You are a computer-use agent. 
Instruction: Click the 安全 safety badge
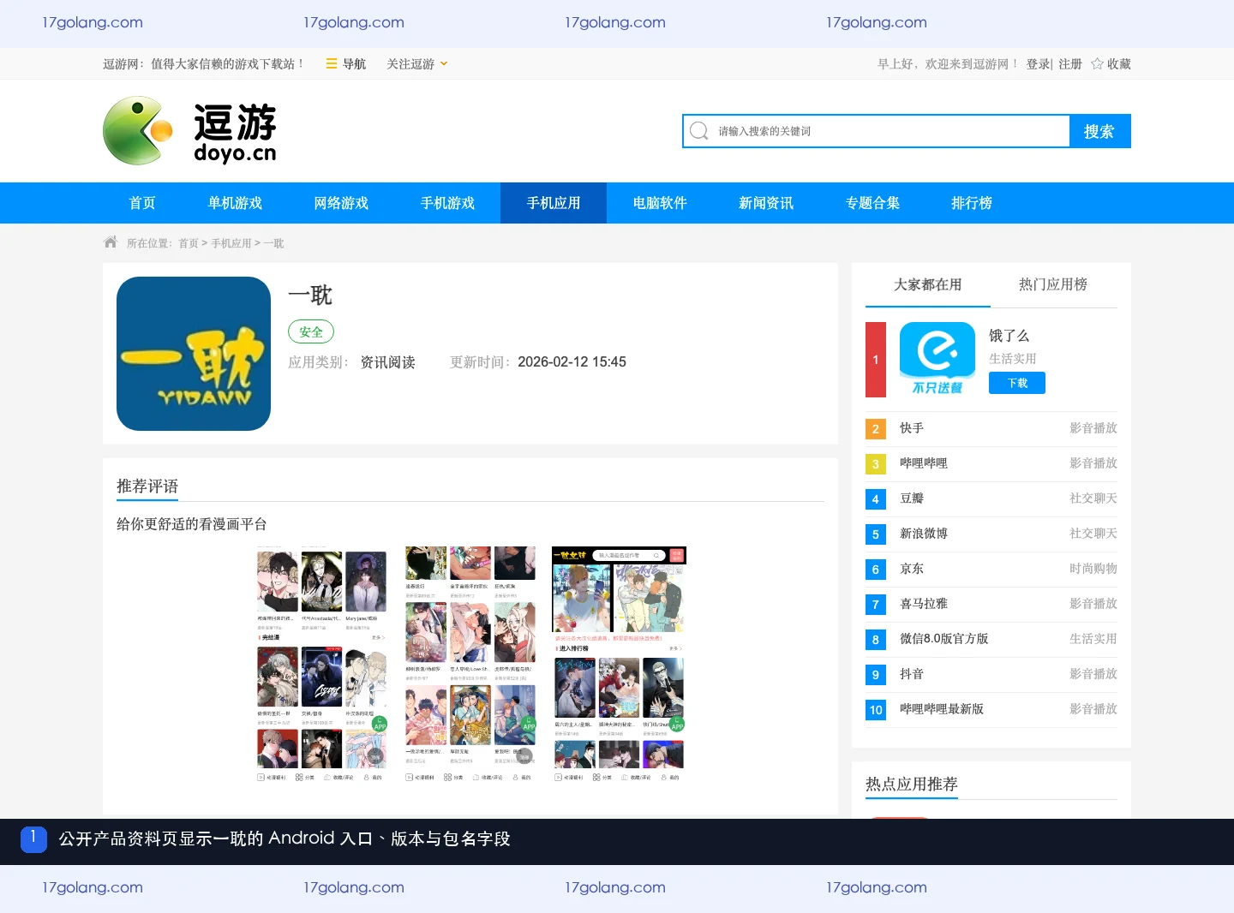(x=311, y=331)
